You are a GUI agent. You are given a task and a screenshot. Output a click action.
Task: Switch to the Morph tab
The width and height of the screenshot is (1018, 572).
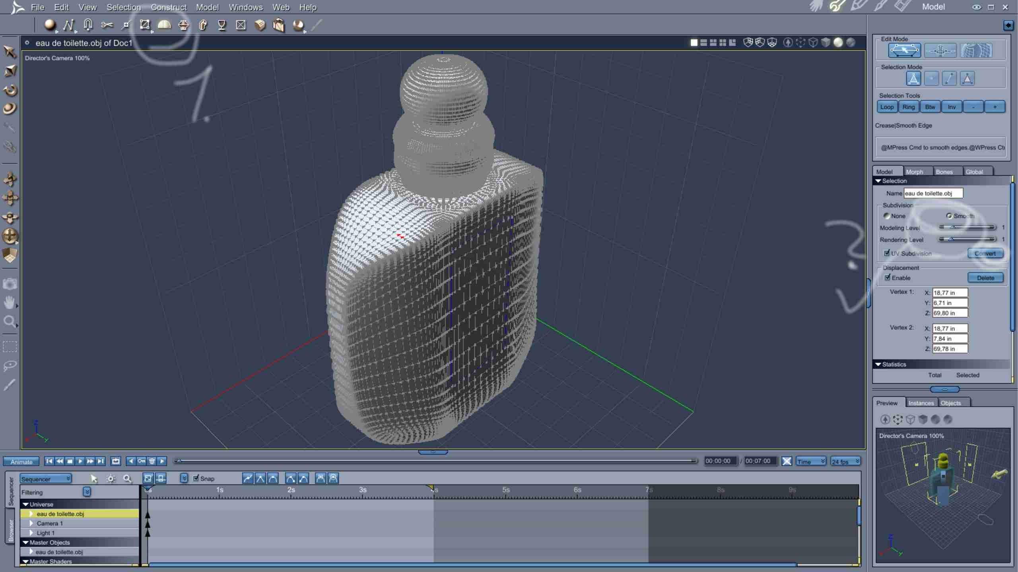click(x=914, y=172)
